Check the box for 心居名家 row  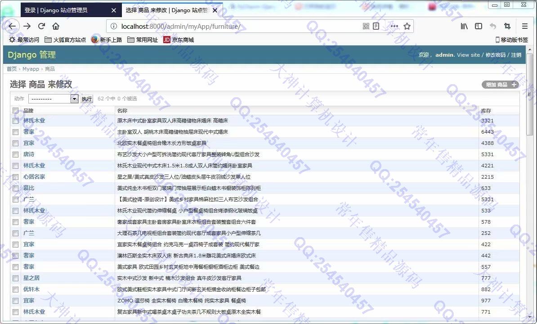[x=15, y=177]
